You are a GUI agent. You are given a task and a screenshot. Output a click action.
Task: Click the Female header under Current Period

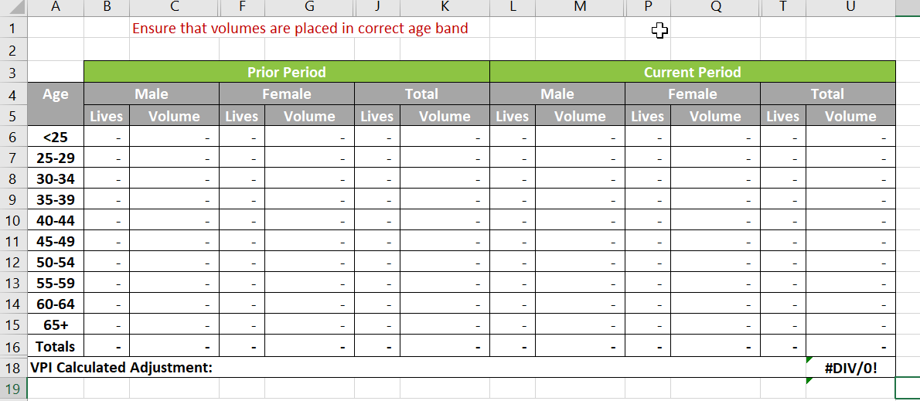[x=692, y=94]
